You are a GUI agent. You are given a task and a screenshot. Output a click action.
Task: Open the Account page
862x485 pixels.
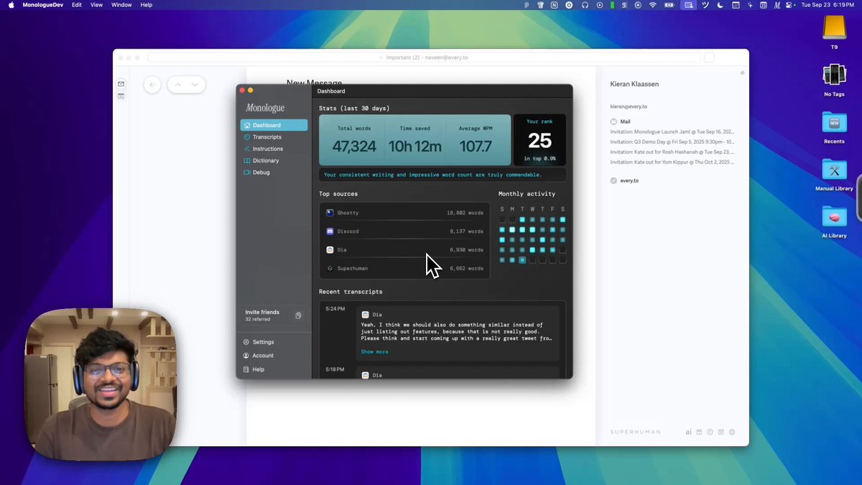coord(262,356)
